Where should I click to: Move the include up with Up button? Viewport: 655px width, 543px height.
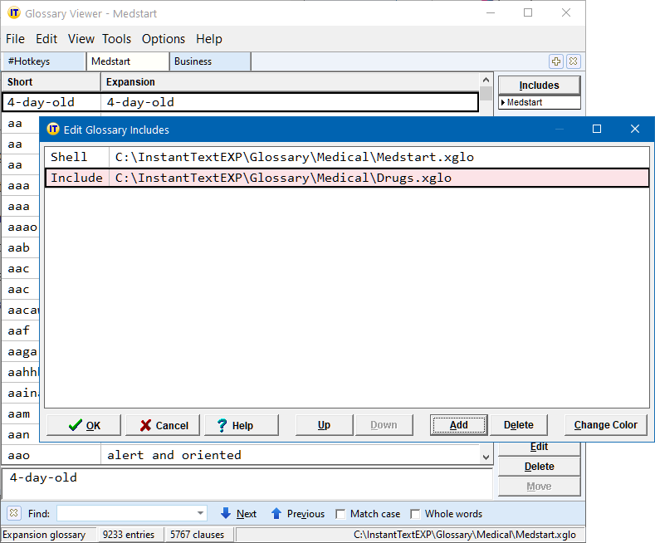324,425
